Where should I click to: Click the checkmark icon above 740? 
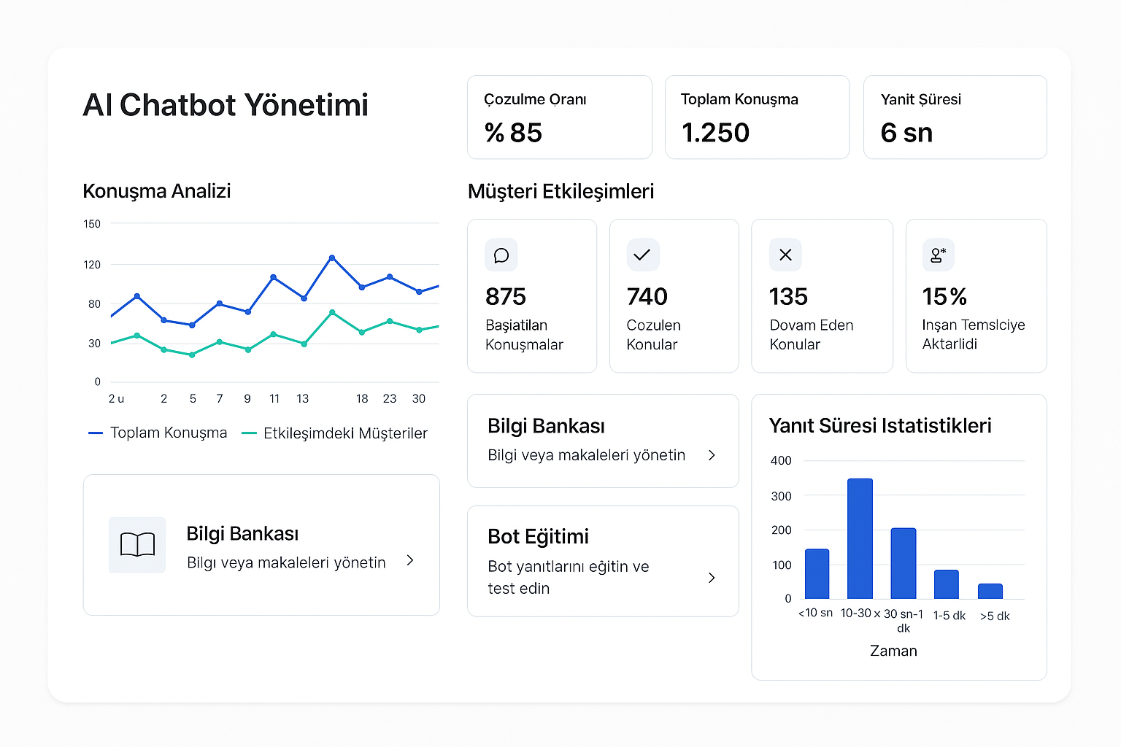(642, 255)
